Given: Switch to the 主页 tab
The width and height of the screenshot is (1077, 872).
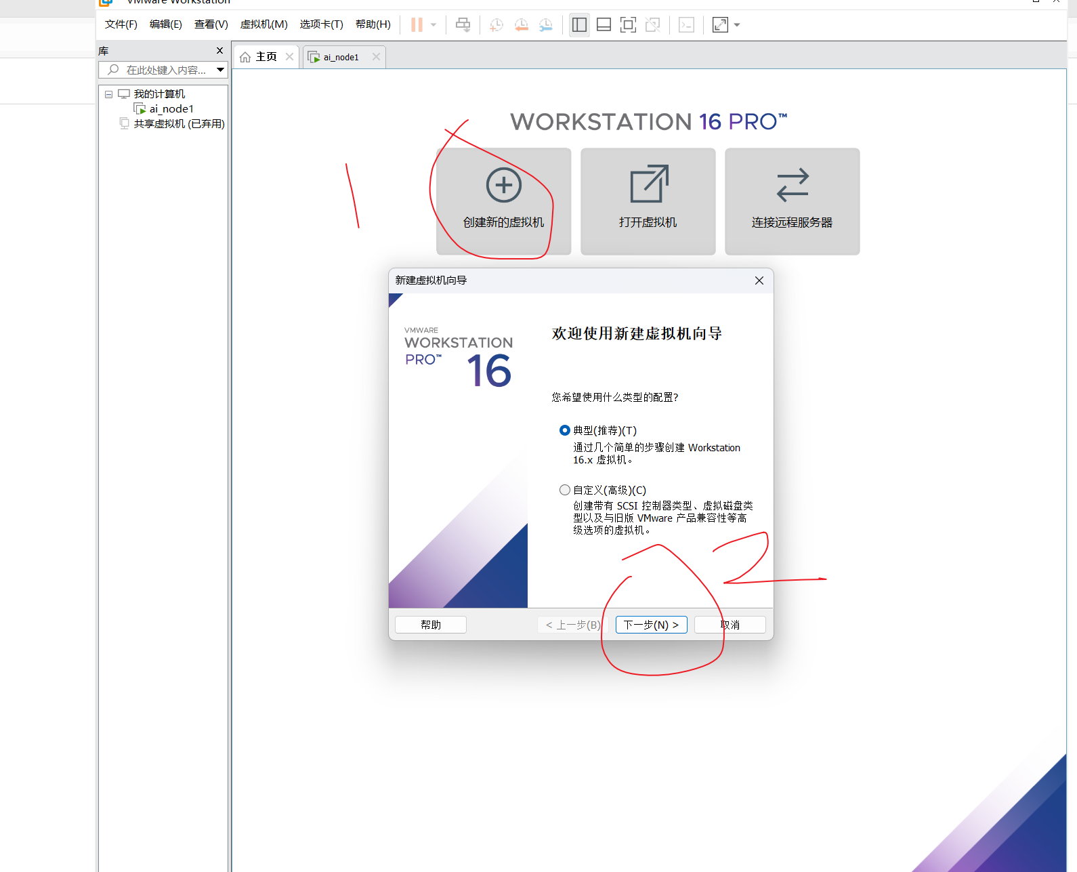Looking at the screenshot, I should [266, 57].
